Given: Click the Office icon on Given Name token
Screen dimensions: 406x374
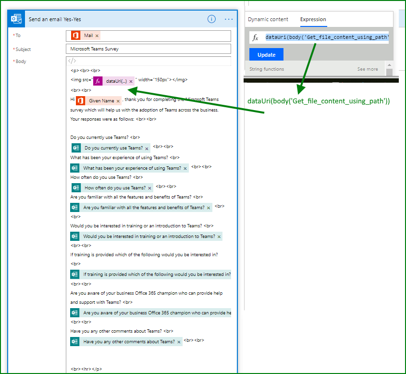Looking at the screenshot, I should (80, 101).
